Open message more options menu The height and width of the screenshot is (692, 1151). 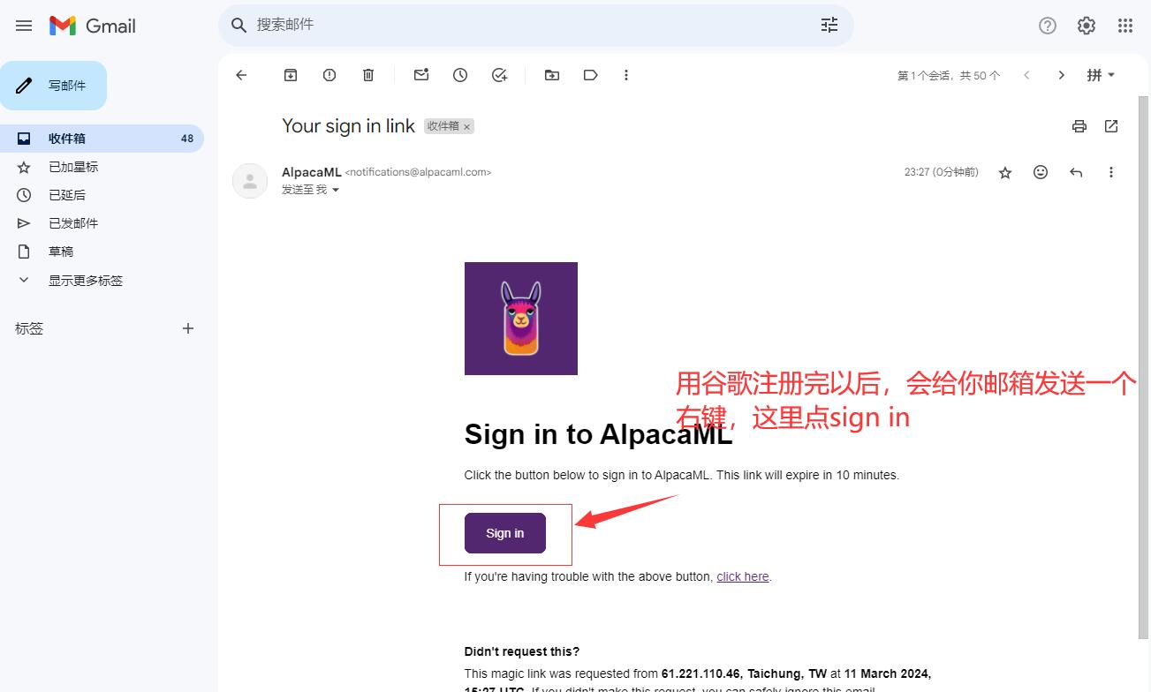1111,172
